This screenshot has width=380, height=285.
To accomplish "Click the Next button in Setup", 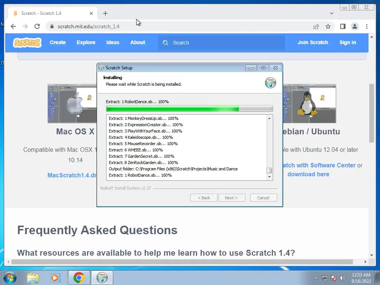I will click(232, 198).
